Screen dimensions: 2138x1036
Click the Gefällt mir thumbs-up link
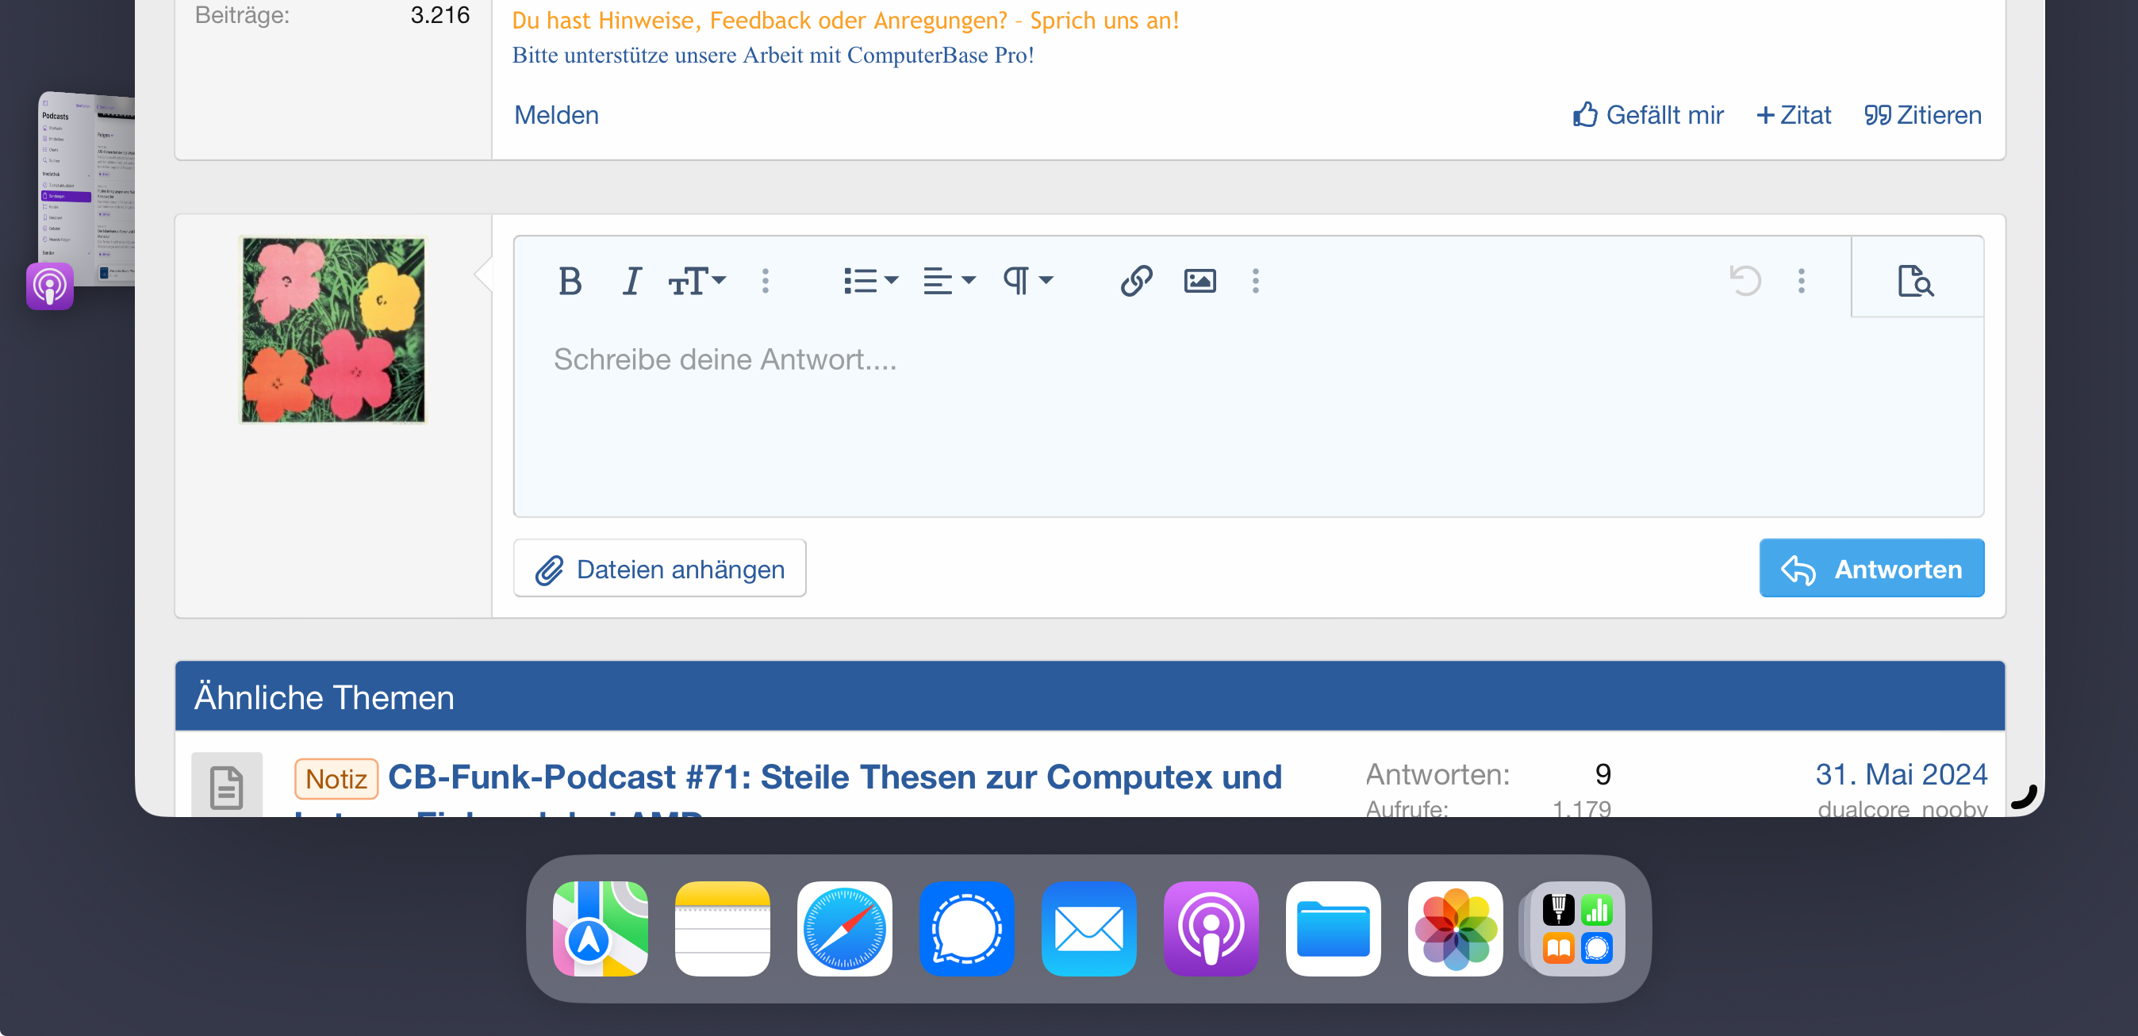(x=1648, y=115)
